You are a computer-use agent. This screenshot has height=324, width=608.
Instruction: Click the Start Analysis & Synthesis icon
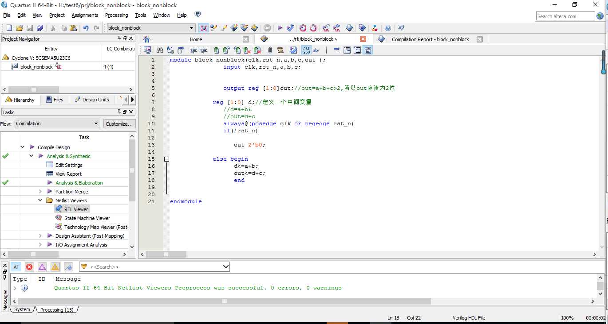(x=290, y=28)
